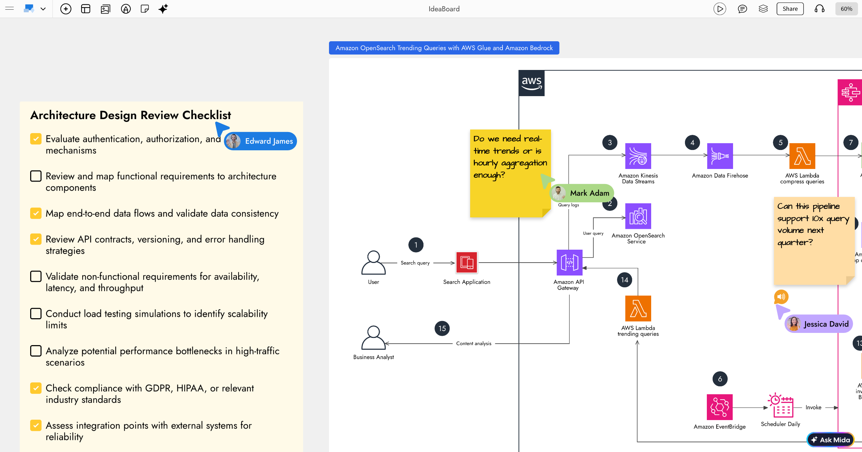Select the Amazon Kinesis Data Streams icon
The width and height of the screenshot is (862, 452).
coord(638,156)
